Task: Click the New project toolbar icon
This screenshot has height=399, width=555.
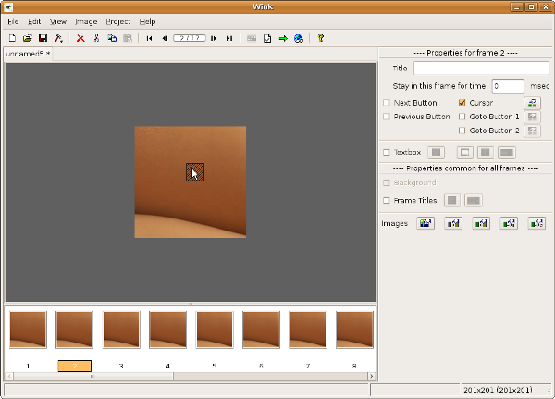Action: [x=12, y=39]
